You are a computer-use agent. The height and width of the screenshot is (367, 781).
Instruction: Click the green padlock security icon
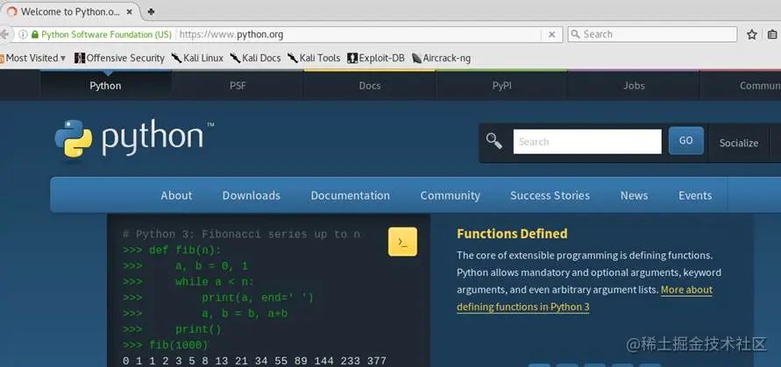click(x=35, y=34)
